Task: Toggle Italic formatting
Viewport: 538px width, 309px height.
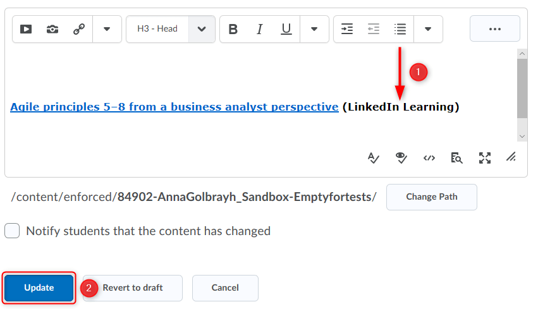Action: (x=259, y=29)
